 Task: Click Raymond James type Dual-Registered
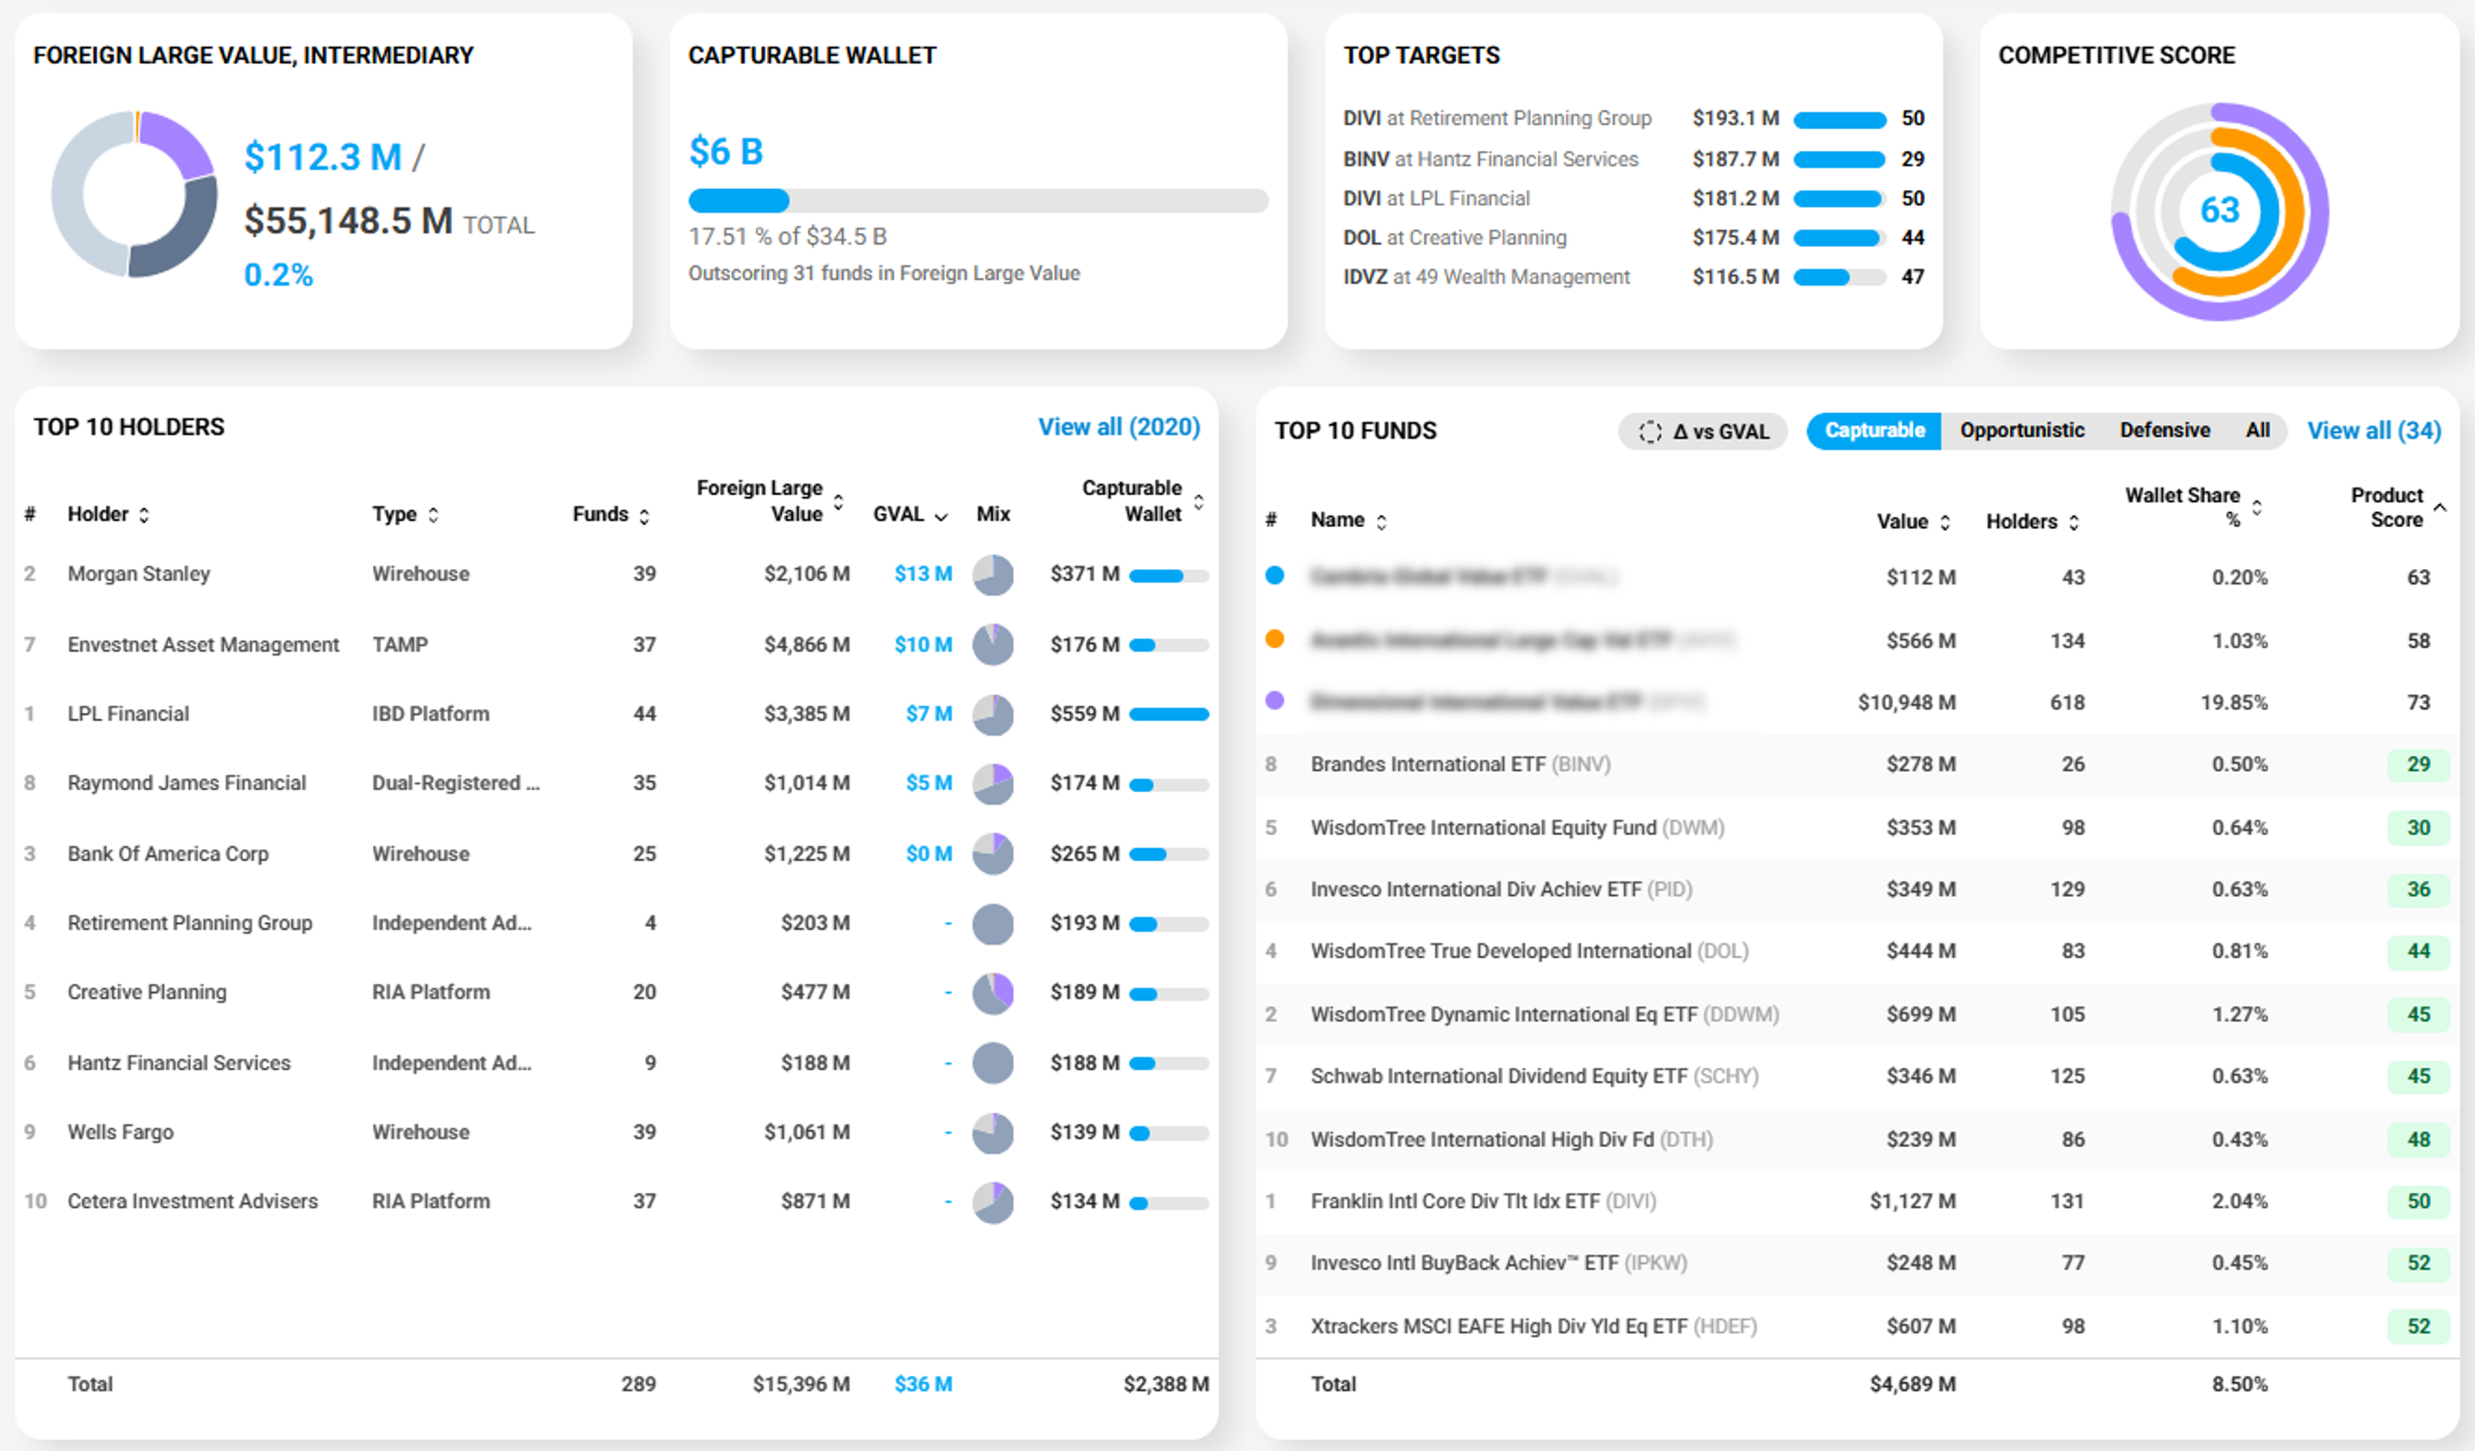[455, 783]
